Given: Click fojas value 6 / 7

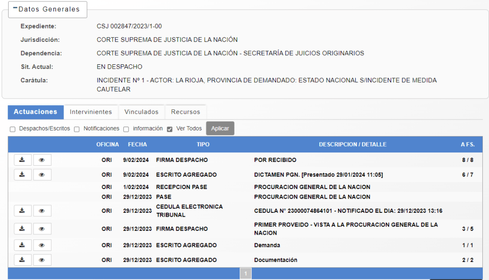Looking at the screenshot, I should pyautogui.click(x=468, y=175).
